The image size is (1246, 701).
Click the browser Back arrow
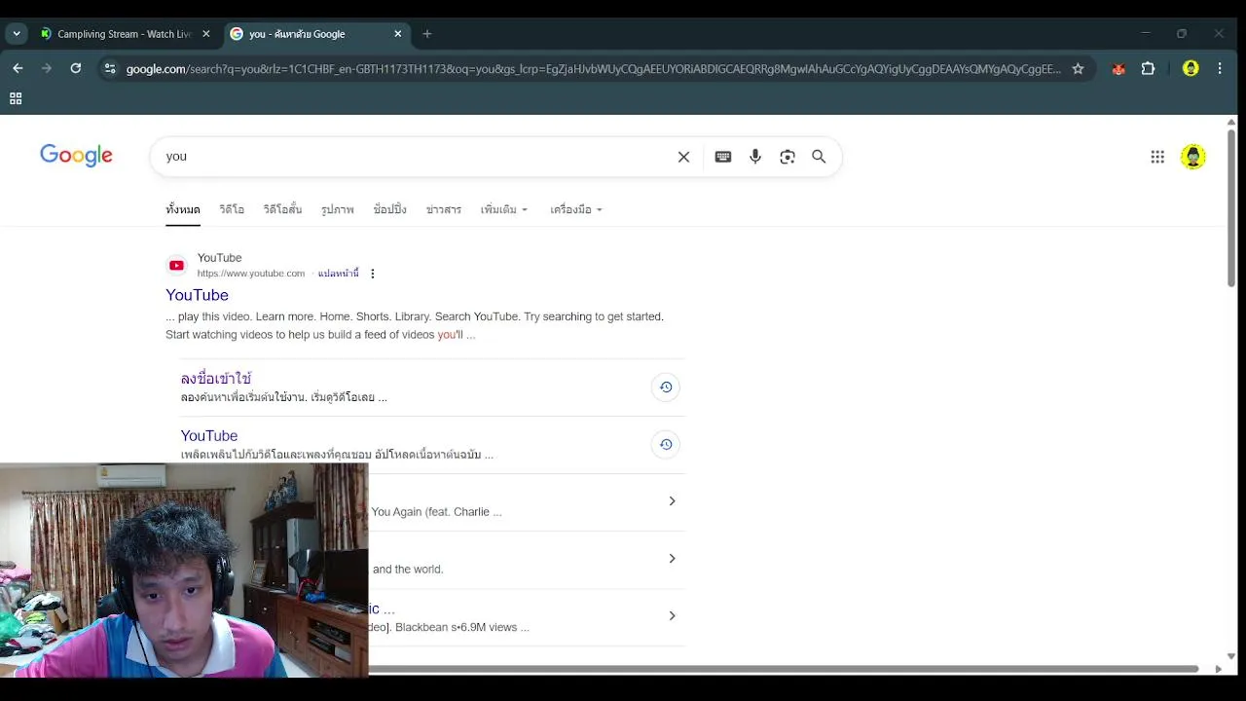click(18, 68)
